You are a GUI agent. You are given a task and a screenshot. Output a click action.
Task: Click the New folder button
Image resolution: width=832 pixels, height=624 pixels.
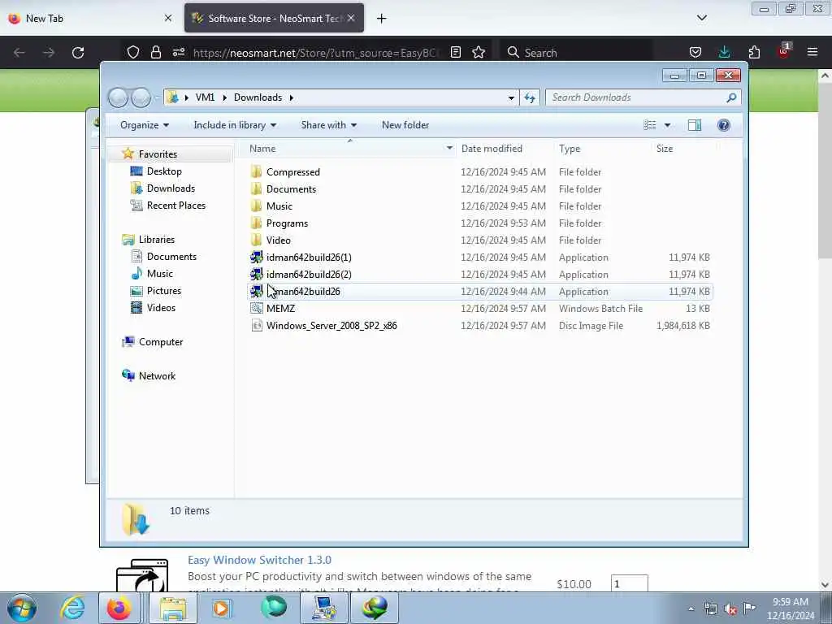405,125
